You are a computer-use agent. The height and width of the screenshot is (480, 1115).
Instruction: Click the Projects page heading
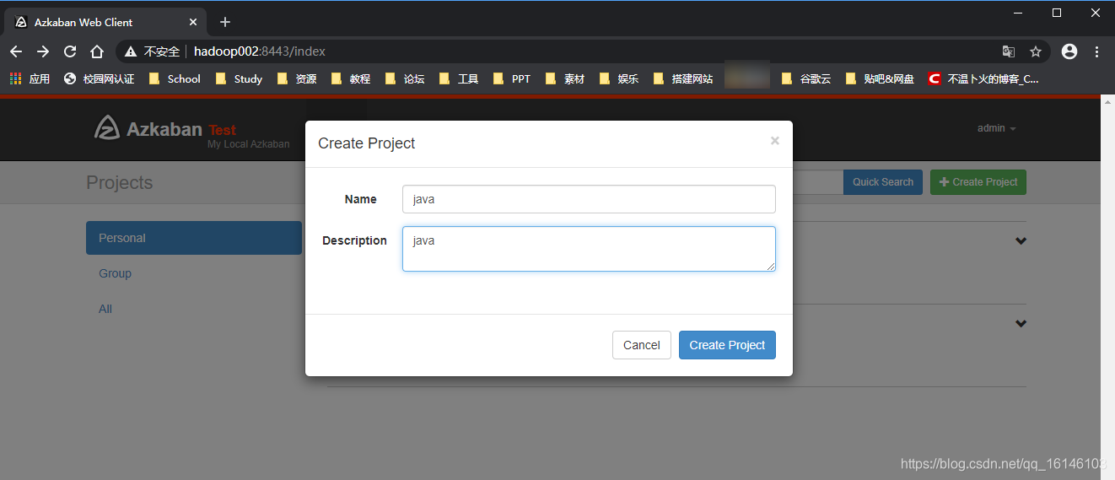120,183
